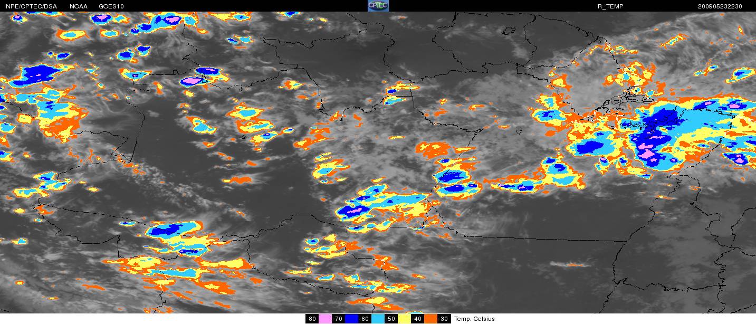Click the -50 legend value
This screenshot has width=756, height=324.
(x=391, y=319)
